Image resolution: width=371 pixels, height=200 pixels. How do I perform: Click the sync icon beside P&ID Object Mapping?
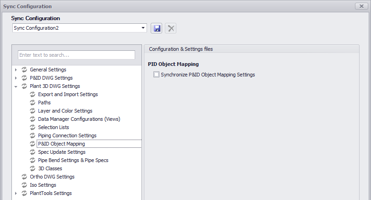(x=33, y=144)
